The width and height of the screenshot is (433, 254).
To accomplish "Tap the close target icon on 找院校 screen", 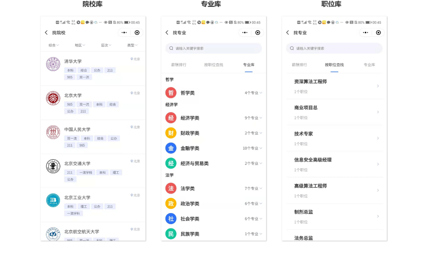I will point(137,33).
